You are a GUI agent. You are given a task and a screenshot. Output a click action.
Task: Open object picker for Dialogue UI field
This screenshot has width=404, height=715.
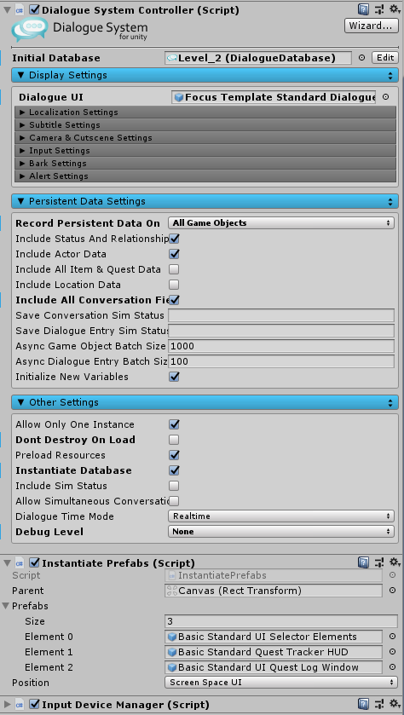click(386, 97)
